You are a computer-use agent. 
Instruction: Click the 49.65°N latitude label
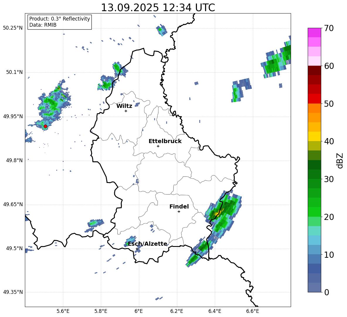(x=13, y=204)
